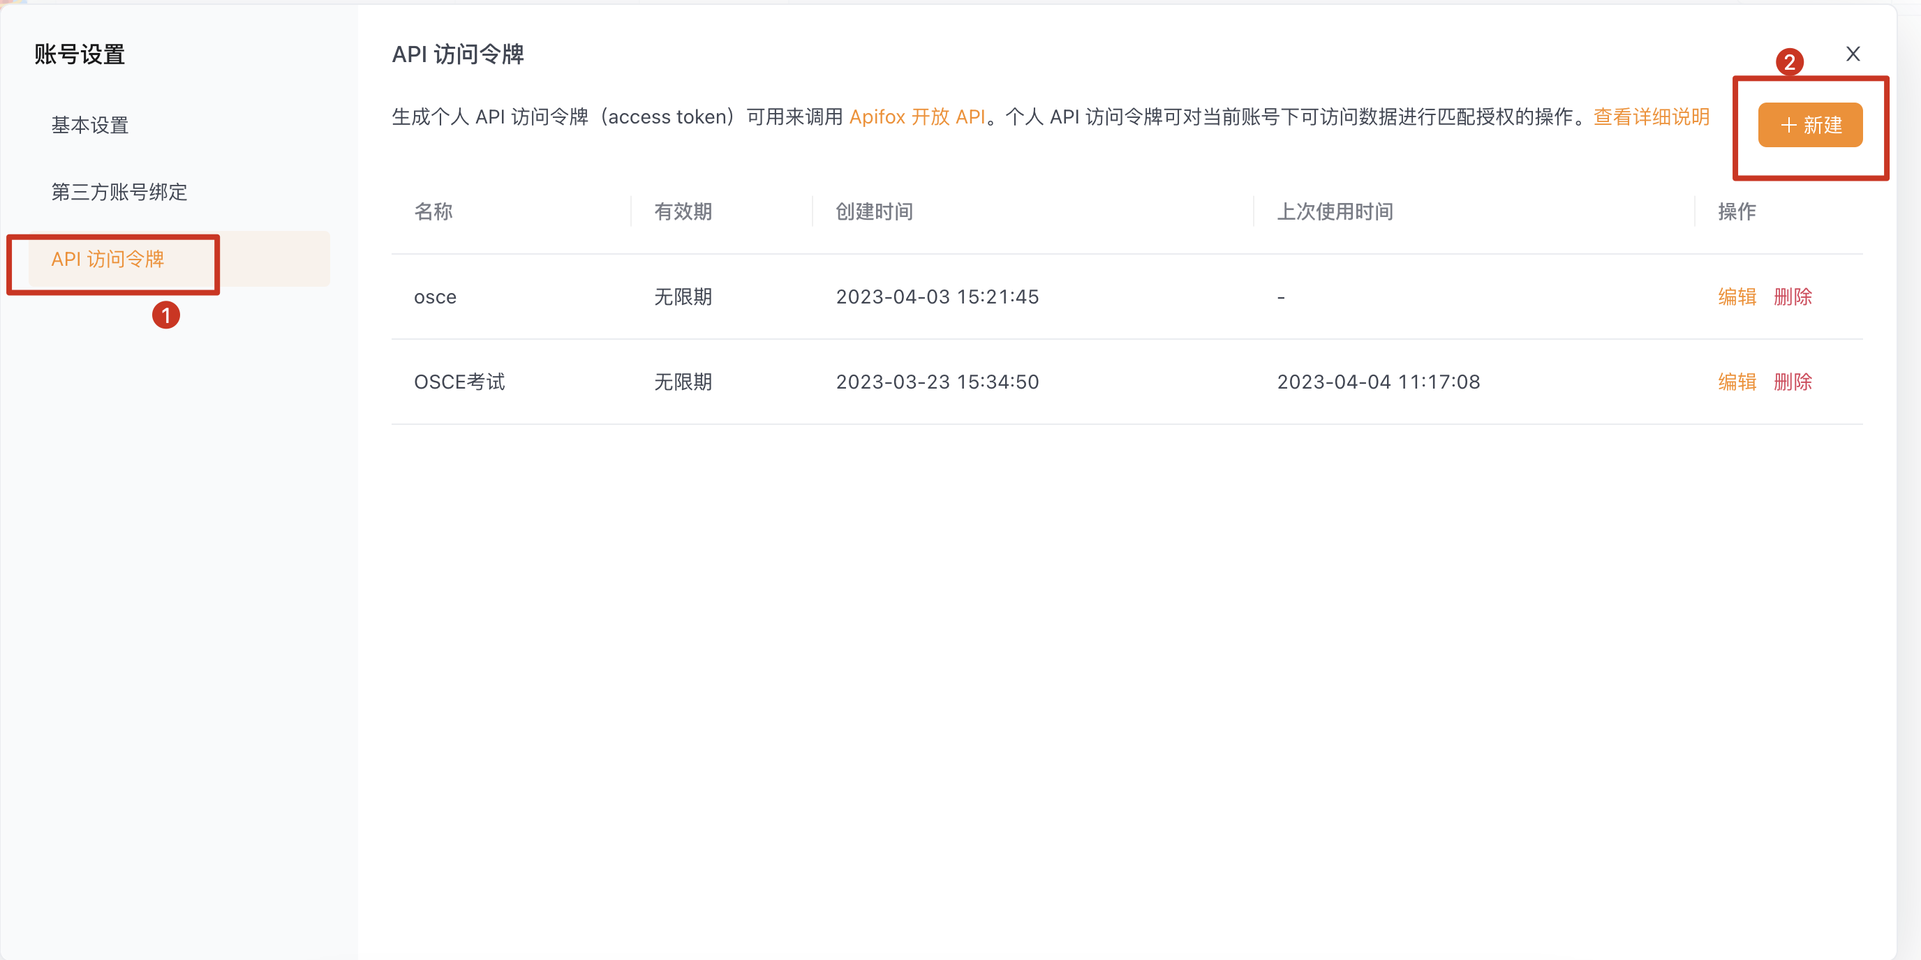Click the 名称 column header

tap(433, 211)
